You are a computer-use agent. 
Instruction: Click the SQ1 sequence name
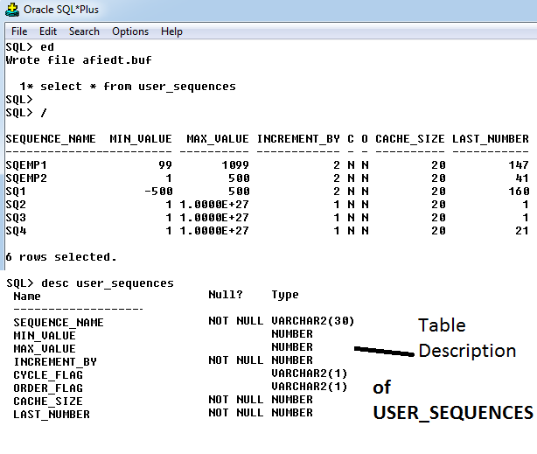point(16,192)
